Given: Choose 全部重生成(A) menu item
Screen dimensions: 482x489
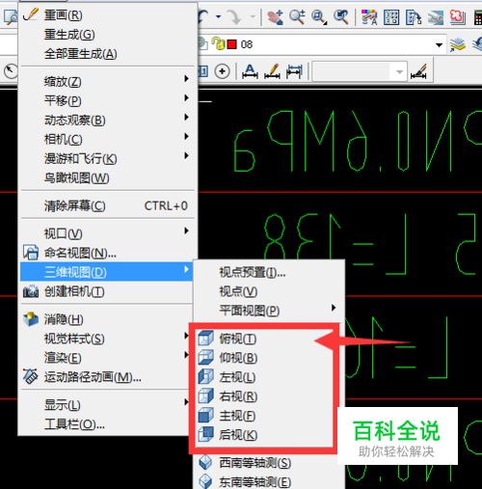Looking at the screenshot, I should [107, 54].
